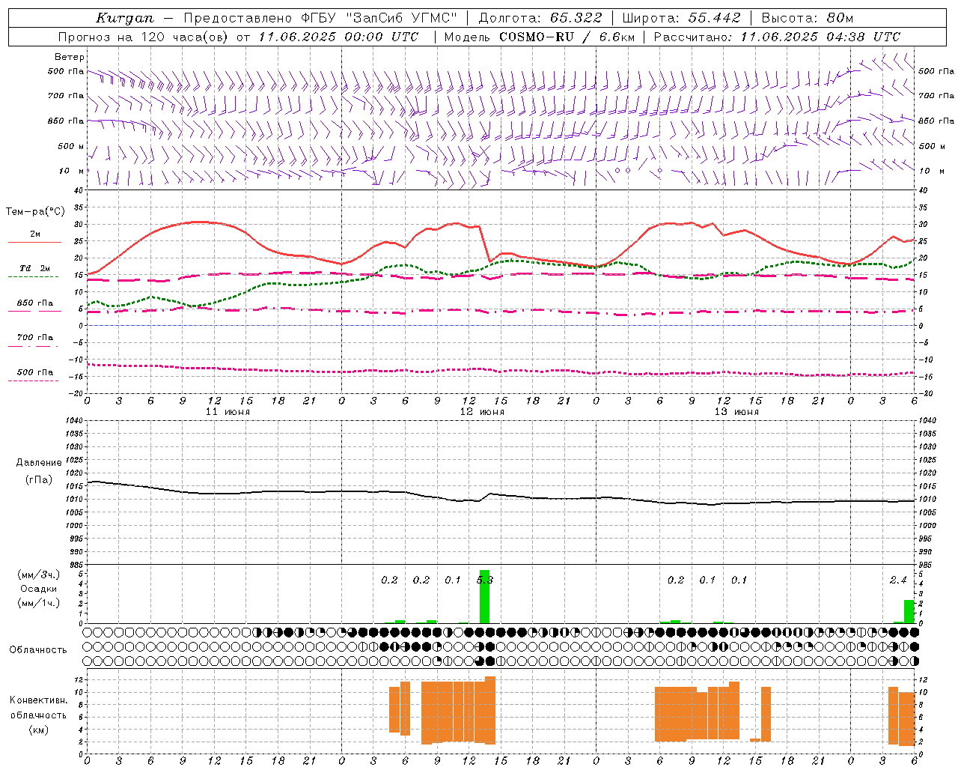Click the green precipitation bar under the 2.4 value
The width and height of the screenshot is (958, 767).
click(909, 611)
